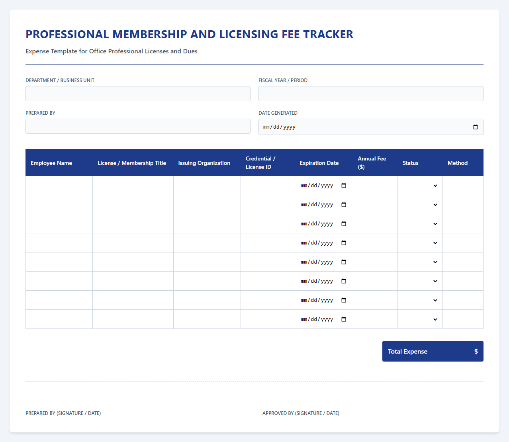The width and height of the screenshot is (509, 442).
Task: Click the Approved By (Signature / Date) label
Action: click(301, 413)
